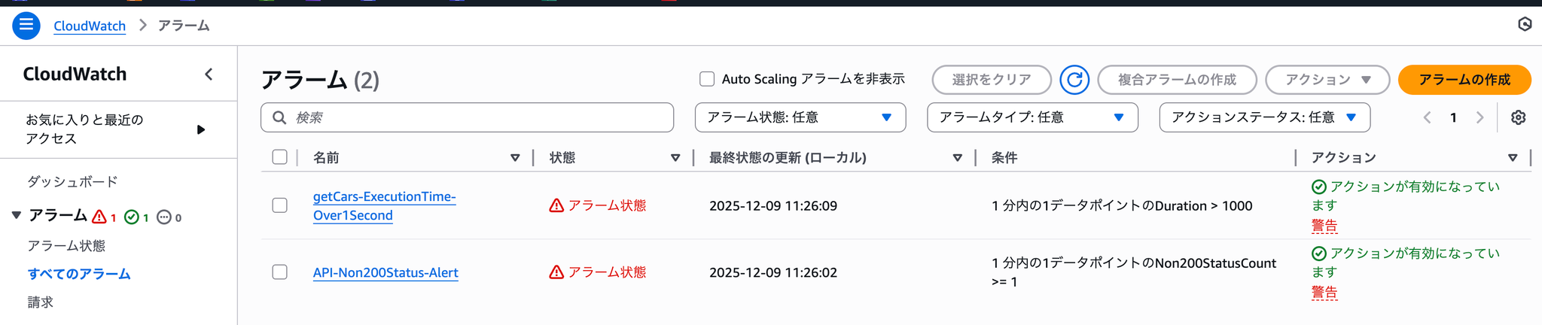The image size is (1542, 325).
Task: Open table preferences gear icon
Action: (x=1518, y=117)
